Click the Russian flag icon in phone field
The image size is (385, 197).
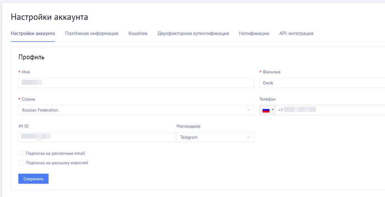[x=266, y=110]
